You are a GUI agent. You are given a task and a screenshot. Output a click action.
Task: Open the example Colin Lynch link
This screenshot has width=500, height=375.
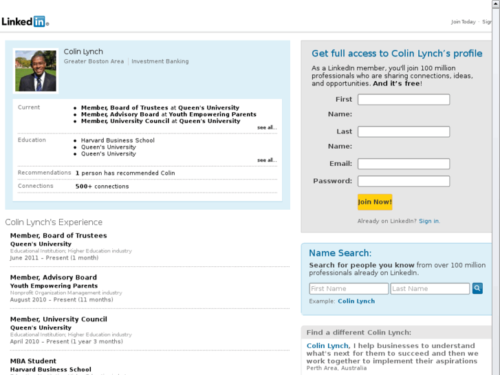tap(356, 301)
